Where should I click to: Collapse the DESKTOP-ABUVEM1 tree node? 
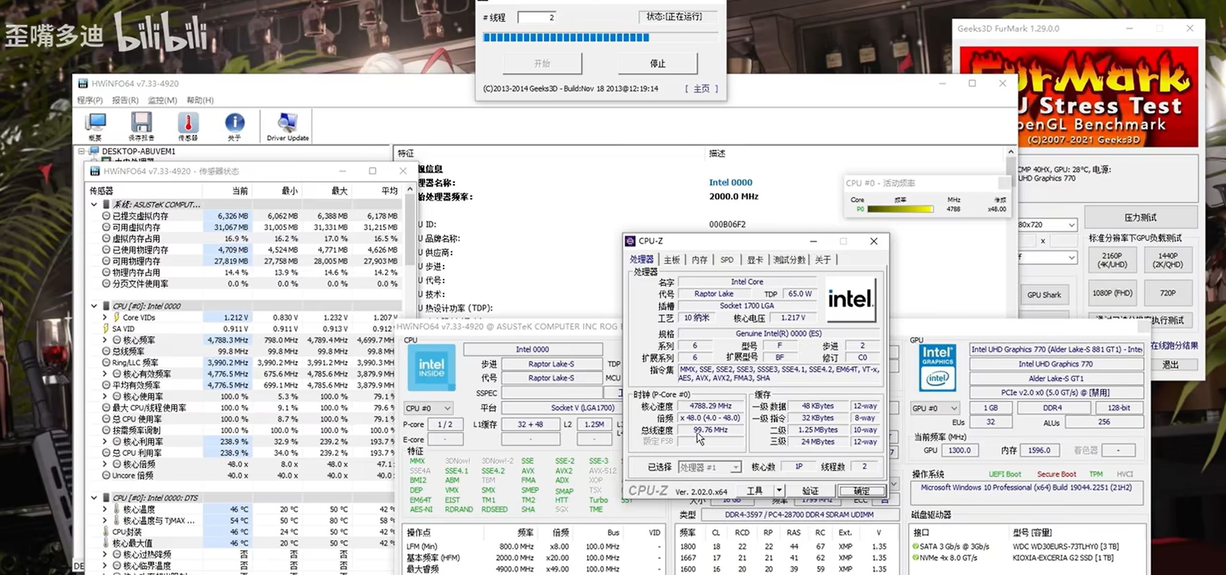tap(81, 151)
